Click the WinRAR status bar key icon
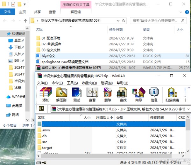The width and height of the screenshot is (191, 165). [44, 162]
